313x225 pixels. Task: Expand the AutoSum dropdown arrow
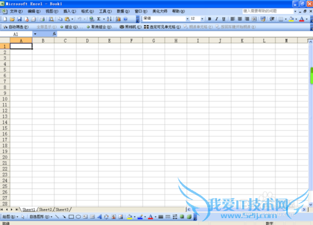104,19
